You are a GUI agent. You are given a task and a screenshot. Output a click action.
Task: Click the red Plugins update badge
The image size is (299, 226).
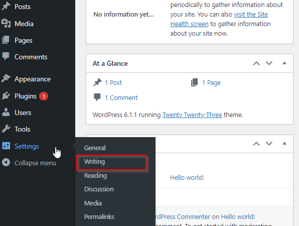tap(44, 96)
